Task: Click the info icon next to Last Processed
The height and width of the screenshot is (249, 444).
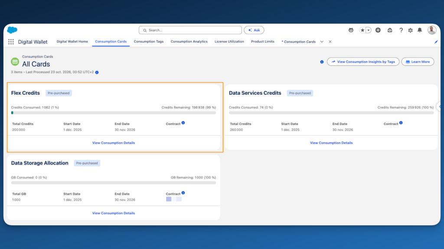Action: pyautogui.click(x=97, y=72)
